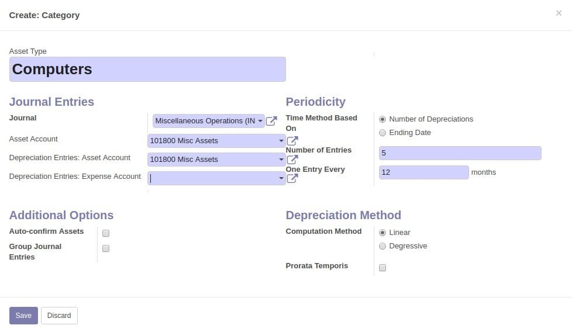Select Number of Depreciations radio option
Image resolution: width=572 pixels, height=332 pixels.
(383, 119)
